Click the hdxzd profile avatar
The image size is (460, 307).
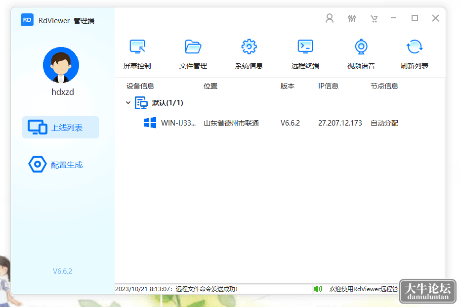click(x=61, y=65)
